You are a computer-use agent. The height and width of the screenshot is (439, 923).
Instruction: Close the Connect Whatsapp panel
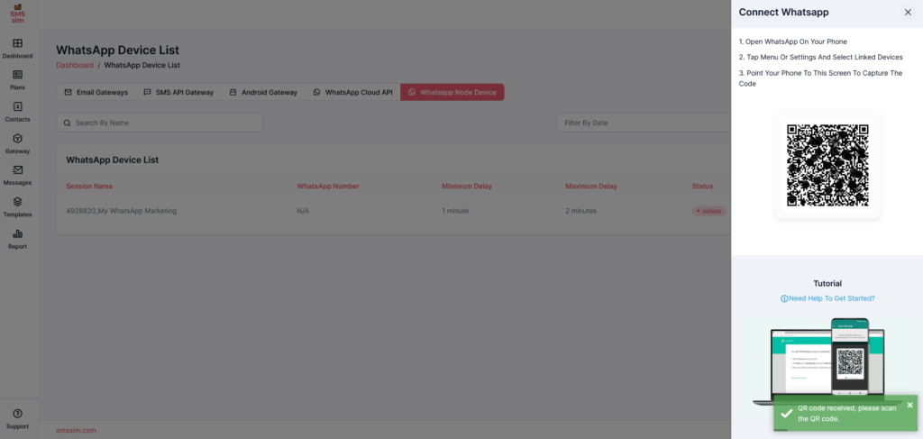pyautogui.click(x=908, y=13)
